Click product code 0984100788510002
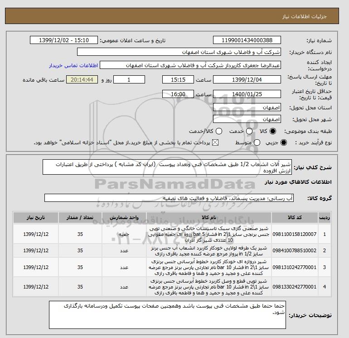The image size is (349, 338). point(295,250)
